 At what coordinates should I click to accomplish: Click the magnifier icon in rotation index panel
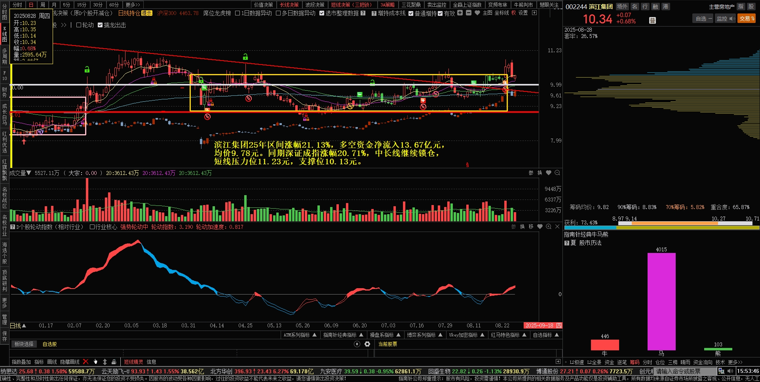click(x=549, y=226)
